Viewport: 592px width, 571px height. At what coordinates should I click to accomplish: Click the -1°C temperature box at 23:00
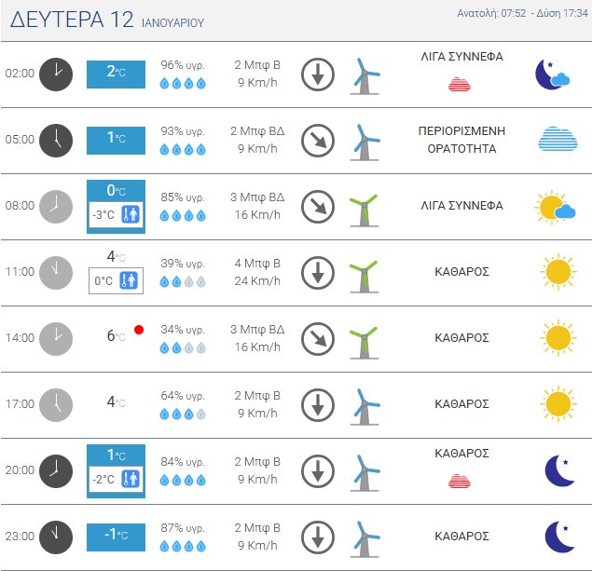pos(116,536)
